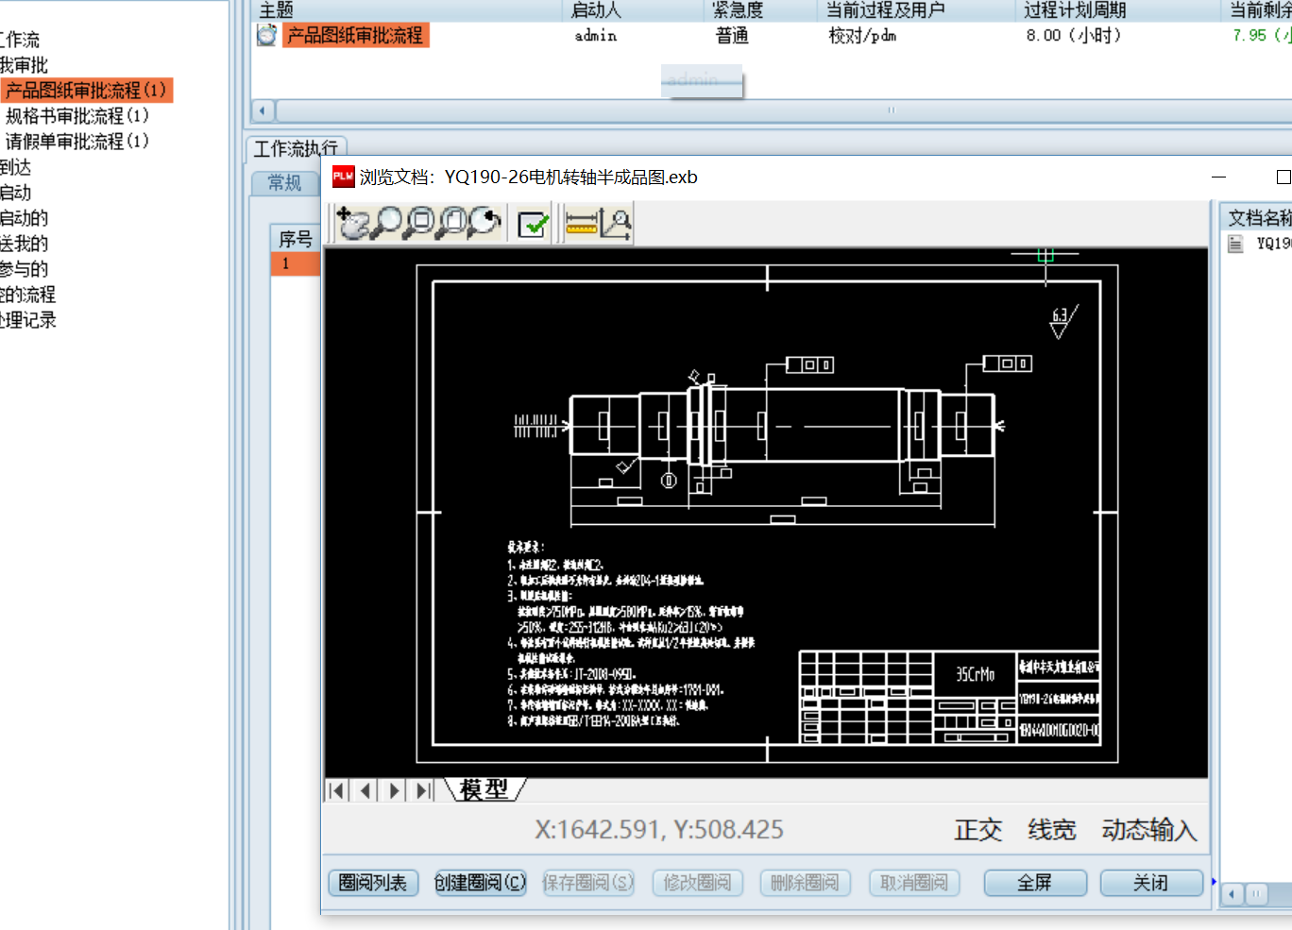Screen dimensions: 1292x930
Task: Select the pan drawing tool
Action: [352, 224]
